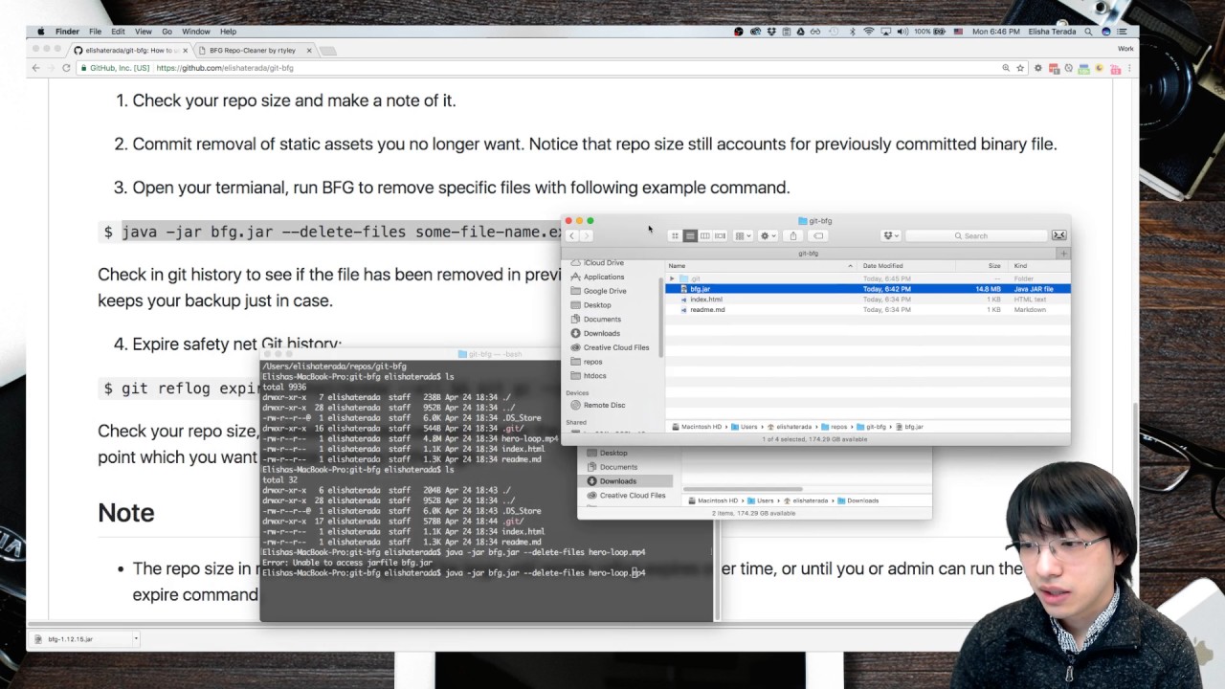The width and height of the screenshot is (1225, 689).
Task: Add a new tab in Finder window
Action: coord(1063,254)
